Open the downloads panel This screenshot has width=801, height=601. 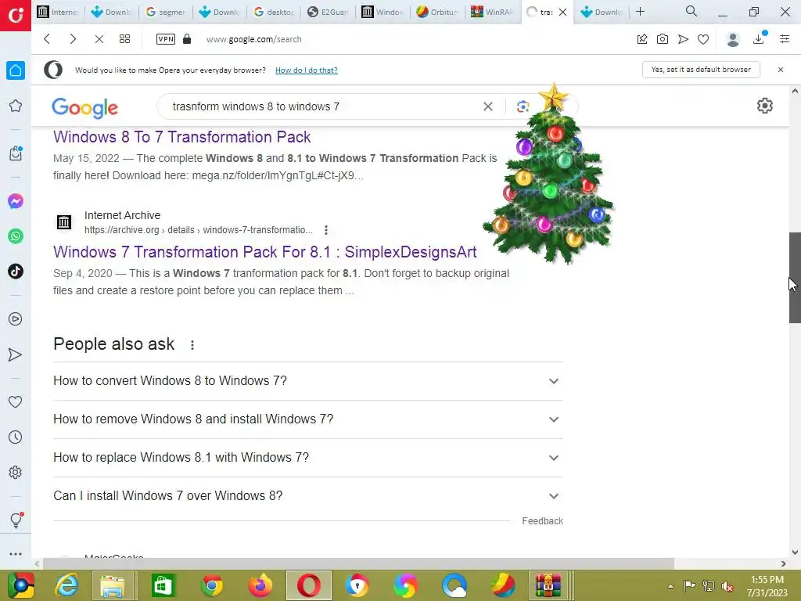(x=759, y=39)
